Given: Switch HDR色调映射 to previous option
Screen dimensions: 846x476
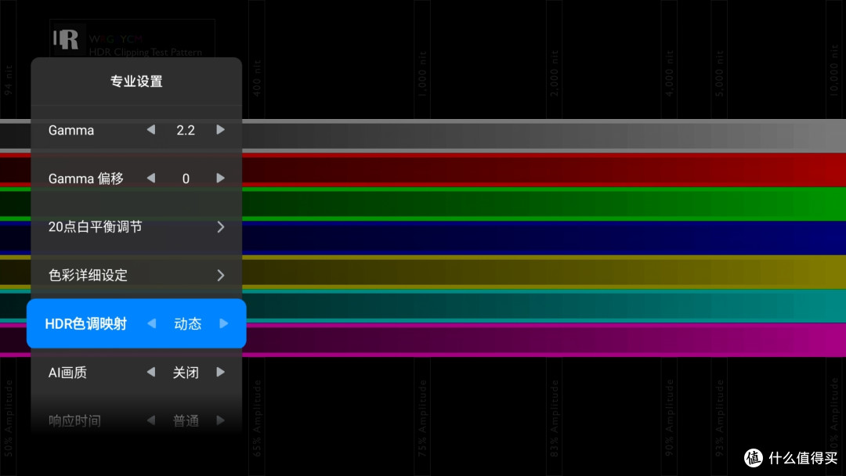Looking at the screenshot, I should click(151, 323).
